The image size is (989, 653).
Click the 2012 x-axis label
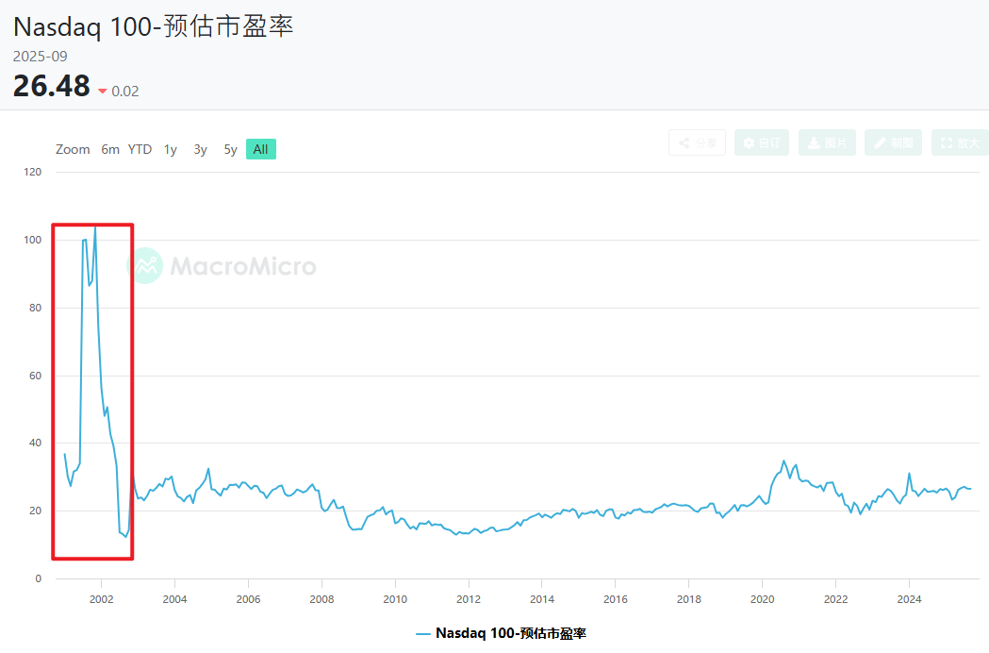click(x=469, y=598)
